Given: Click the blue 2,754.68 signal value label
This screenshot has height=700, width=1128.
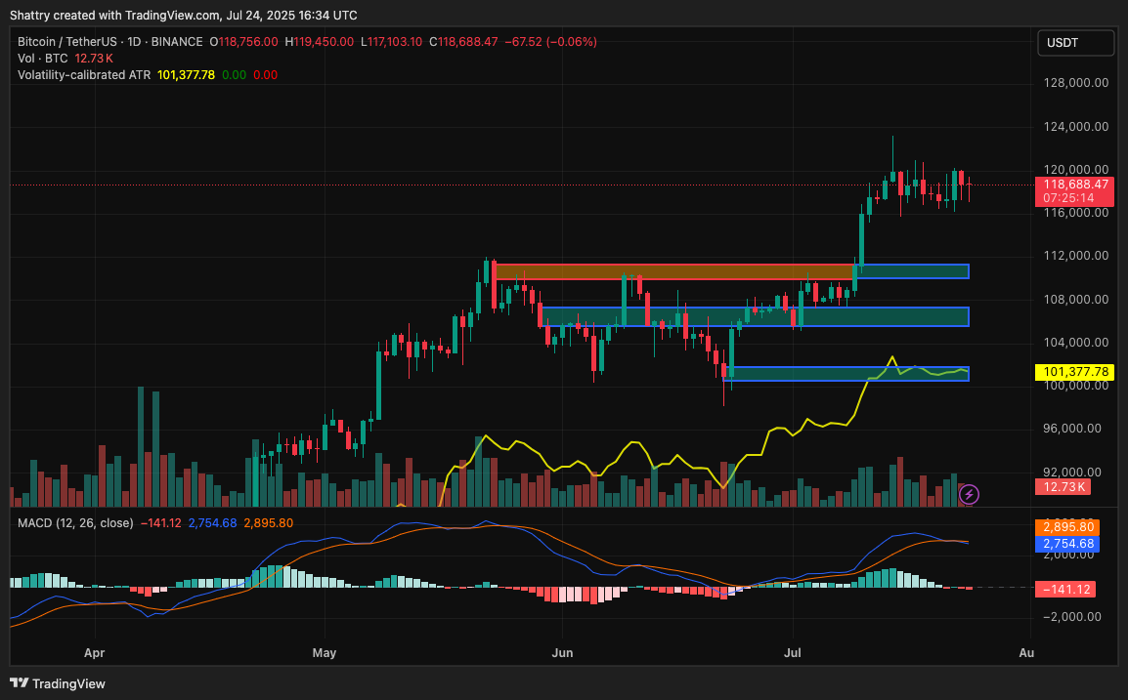Looking at the screenshot, I should coord(1068,543).
